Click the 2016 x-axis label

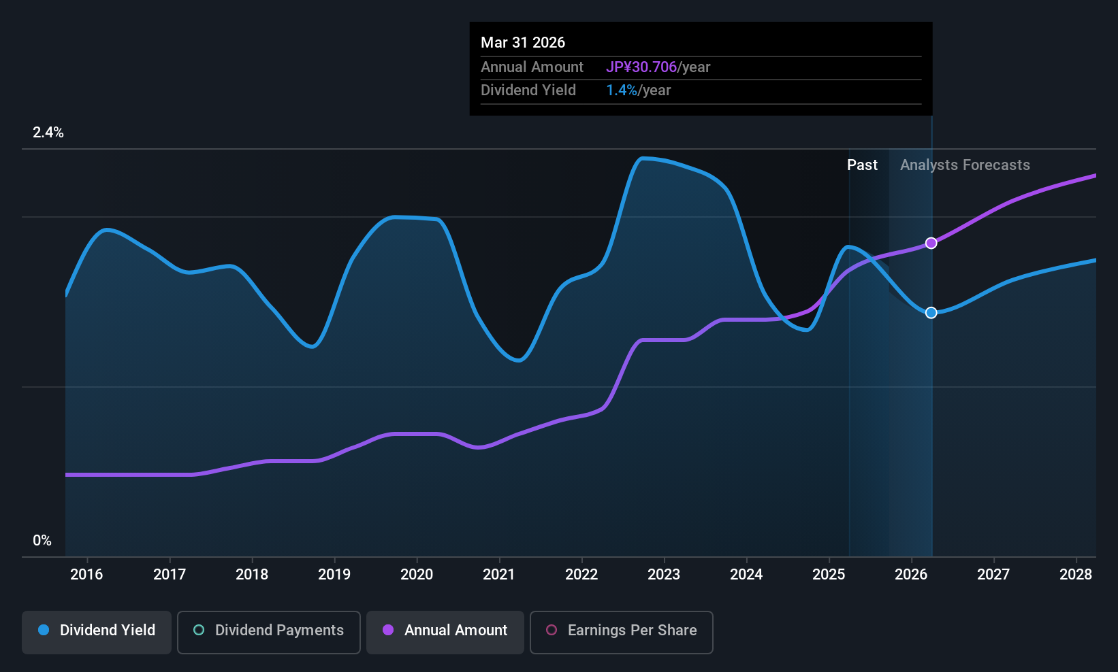pyautogui.click(x=86, y=575)
